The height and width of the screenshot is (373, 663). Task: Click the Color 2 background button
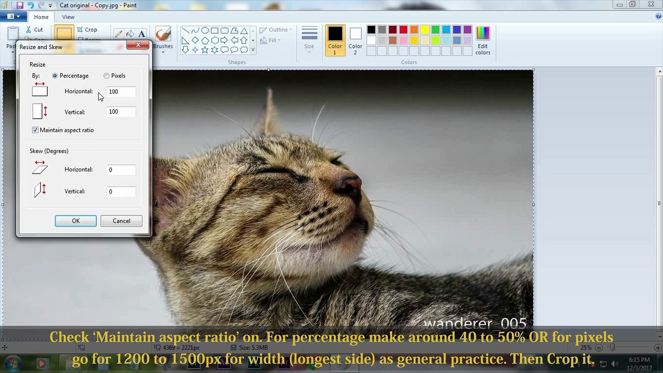(x=355, y=40)
